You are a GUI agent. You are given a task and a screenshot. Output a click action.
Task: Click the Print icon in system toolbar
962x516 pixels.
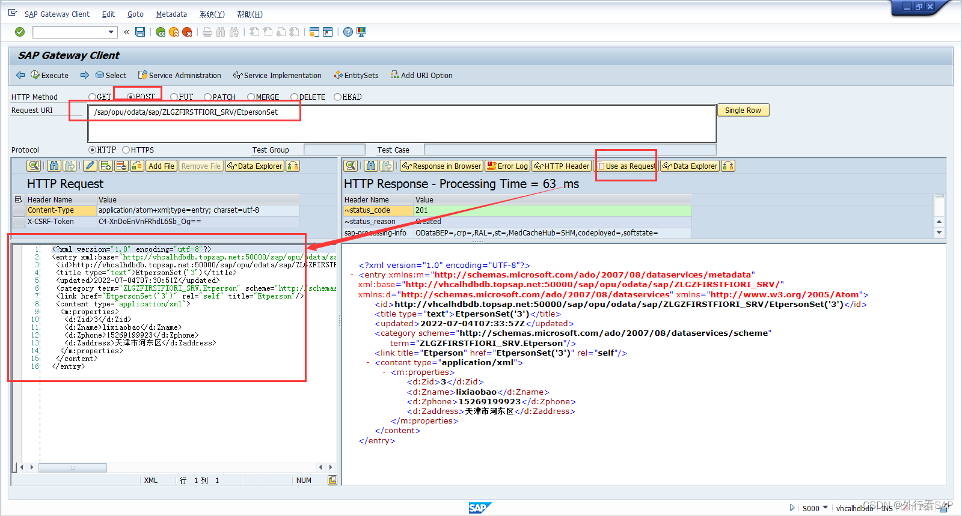click(x=207, y=32)
